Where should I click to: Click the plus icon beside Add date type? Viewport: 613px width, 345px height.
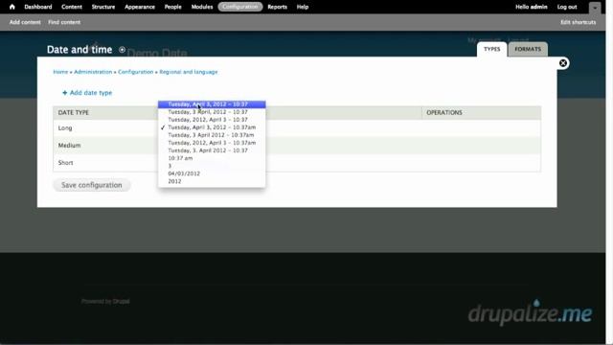click(65, 93)
